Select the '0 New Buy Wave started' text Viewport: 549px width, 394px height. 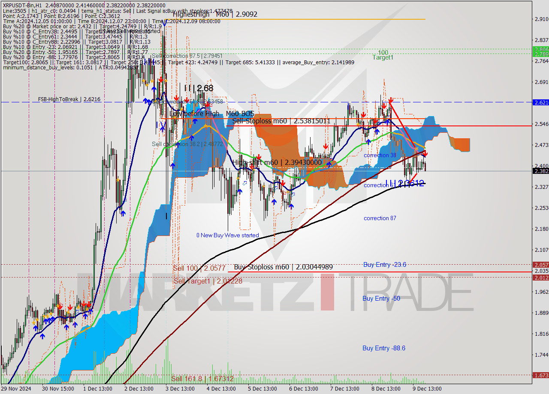pyautogui.click(x=228, y=236)
